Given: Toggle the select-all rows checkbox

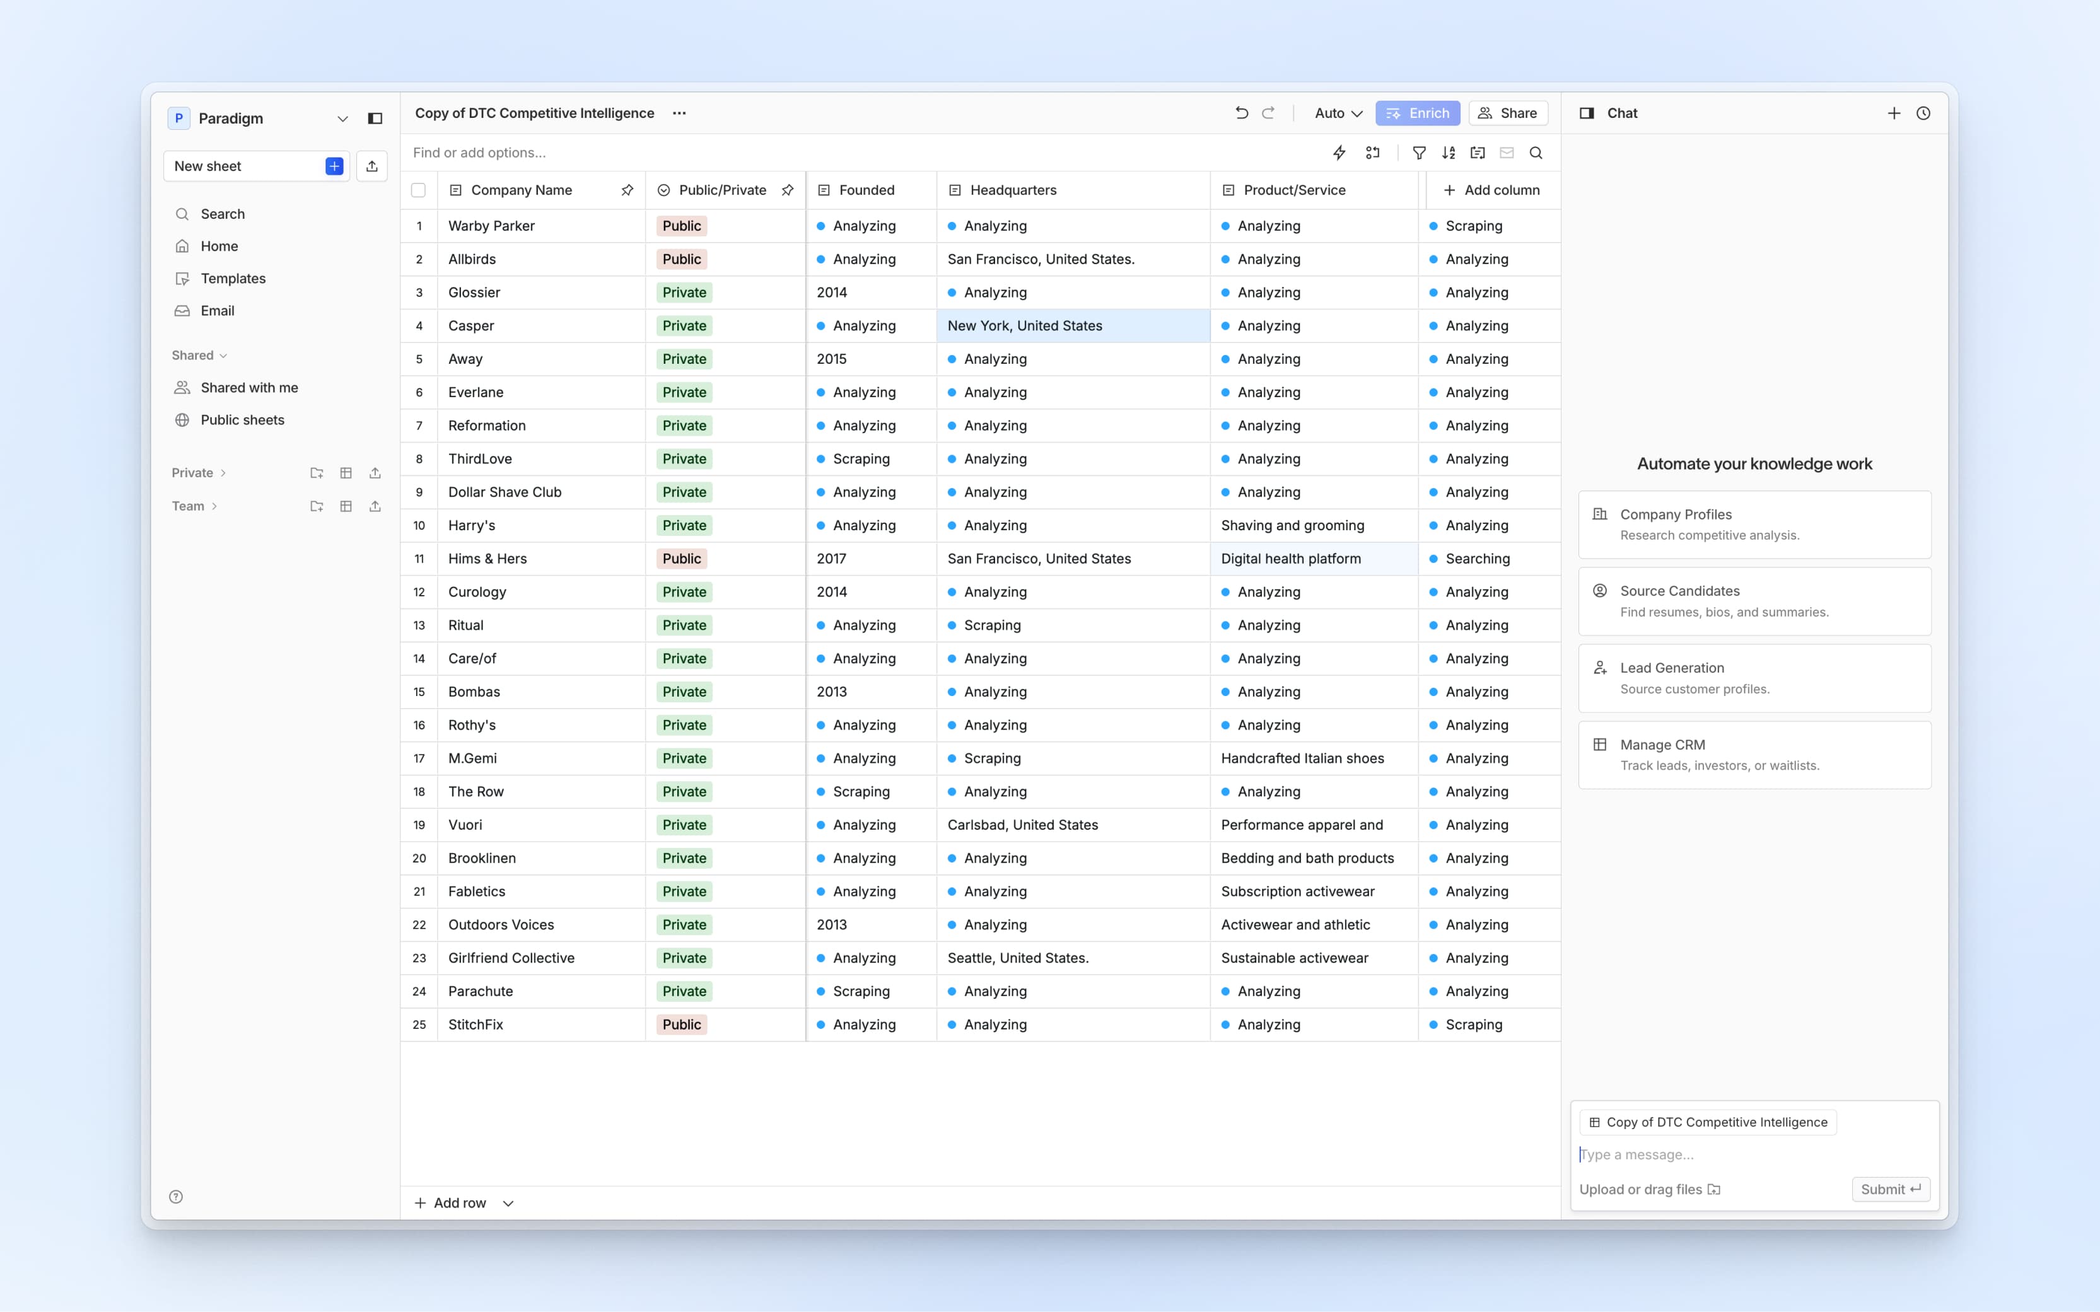Looking at the screenshot, I should coord(418,190).
